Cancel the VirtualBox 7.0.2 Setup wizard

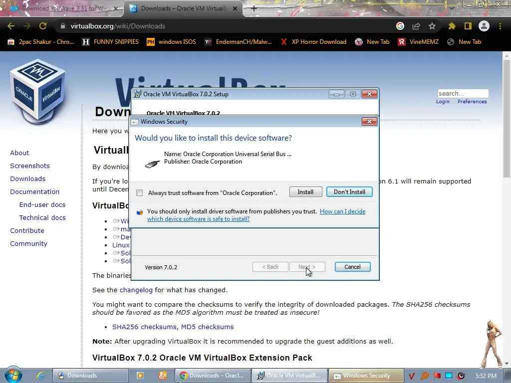click(352, 267)
